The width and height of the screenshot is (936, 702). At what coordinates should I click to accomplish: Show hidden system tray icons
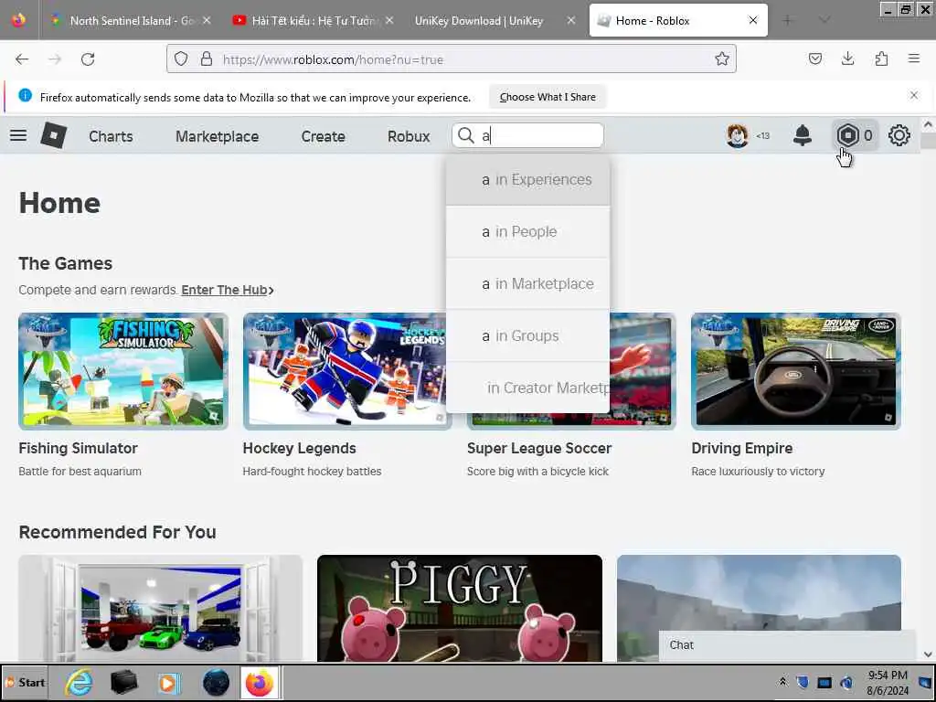click(782, 682)
